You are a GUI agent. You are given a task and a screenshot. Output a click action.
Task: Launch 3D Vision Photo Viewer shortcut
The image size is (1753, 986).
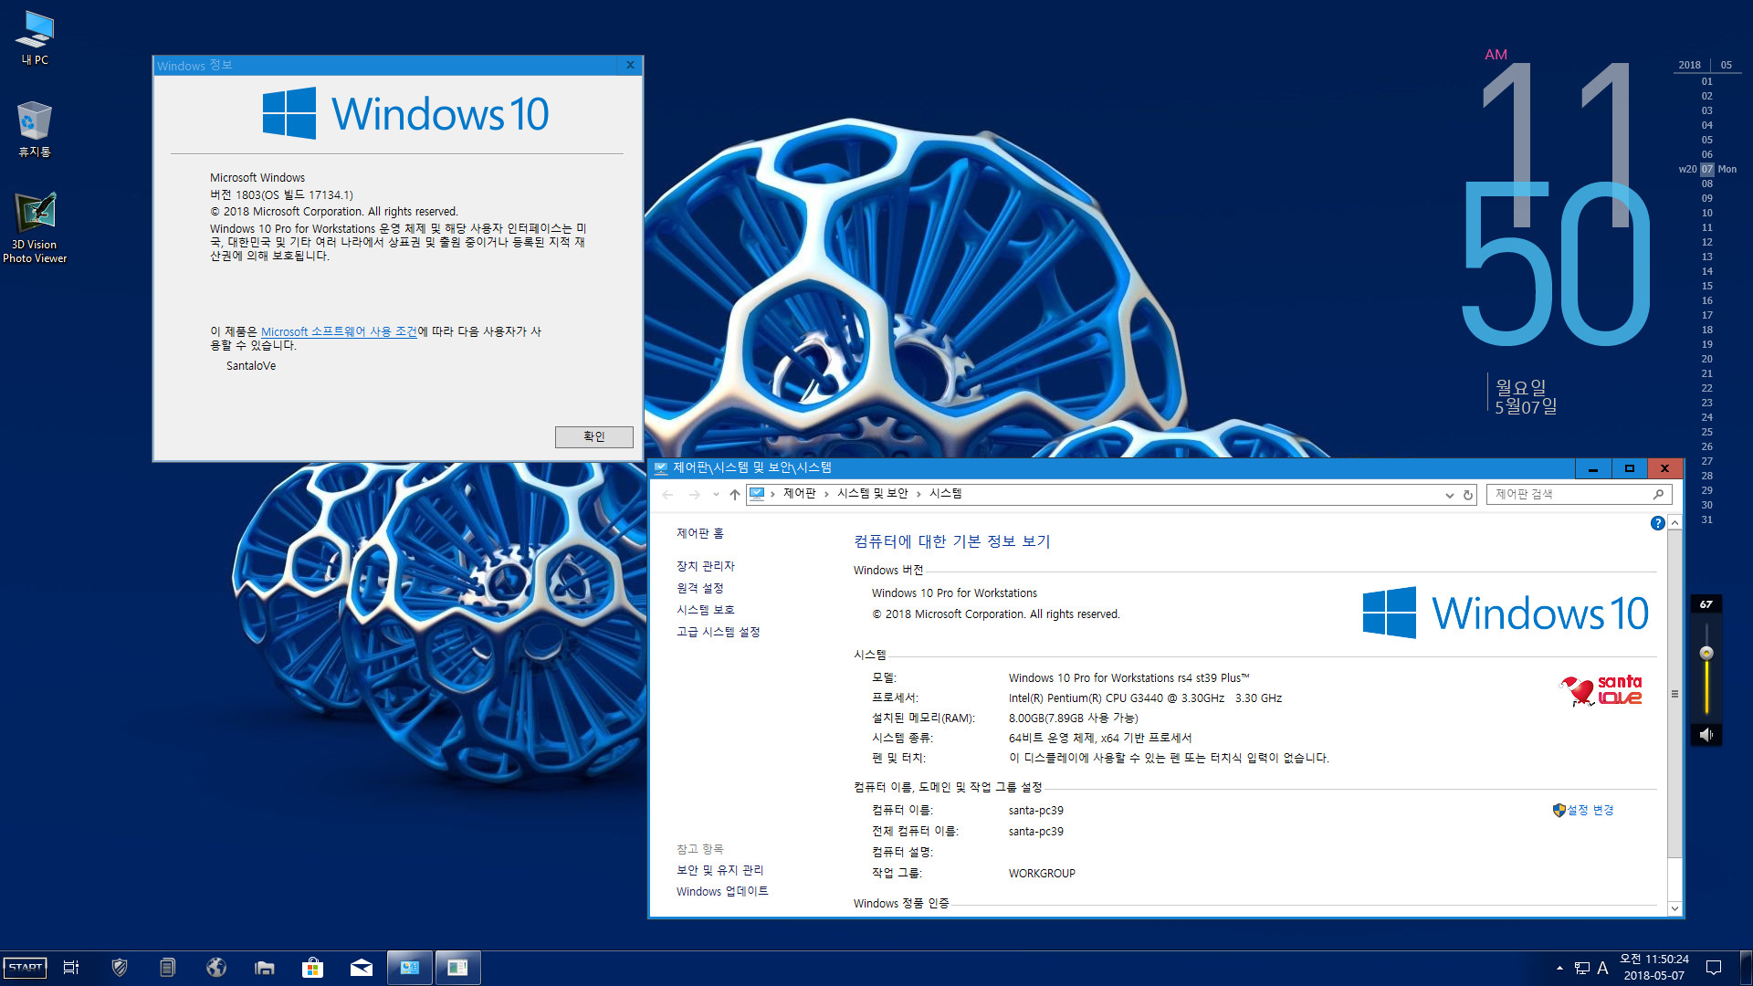[35, 227]
